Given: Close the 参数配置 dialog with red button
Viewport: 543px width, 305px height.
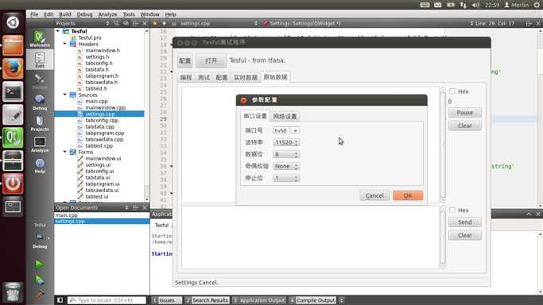Looking at the screenshot, I should pos(244,100).
